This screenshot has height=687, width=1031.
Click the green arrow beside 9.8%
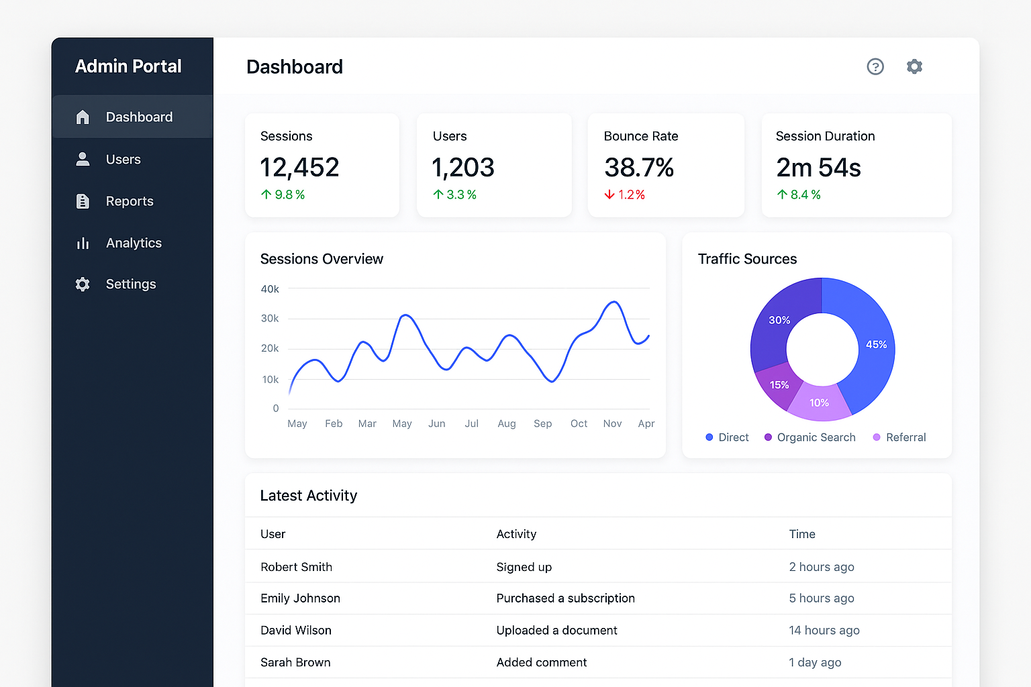[266, 195]
